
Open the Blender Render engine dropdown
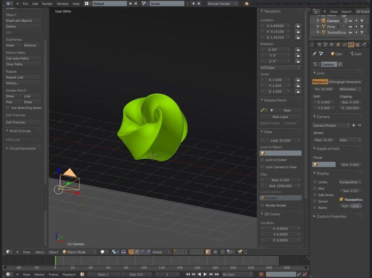(222, 4)
